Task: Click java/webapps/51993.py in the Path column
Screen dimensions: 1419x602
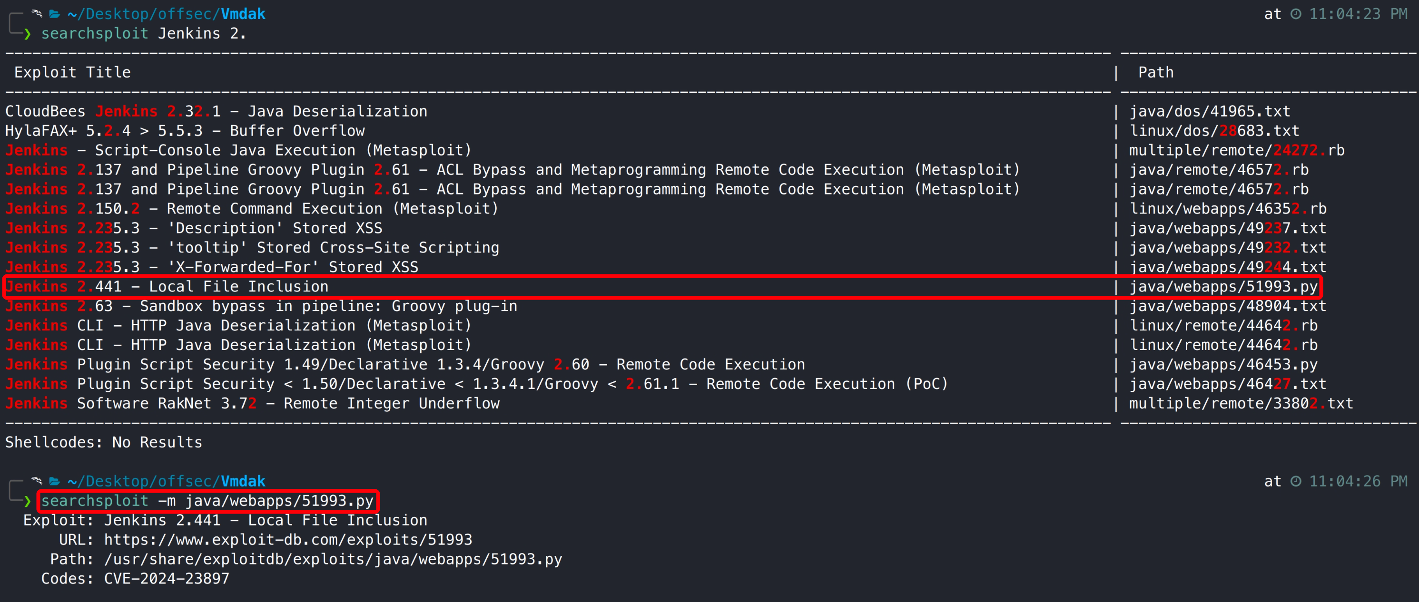Action: click(x=1223, y=287)
